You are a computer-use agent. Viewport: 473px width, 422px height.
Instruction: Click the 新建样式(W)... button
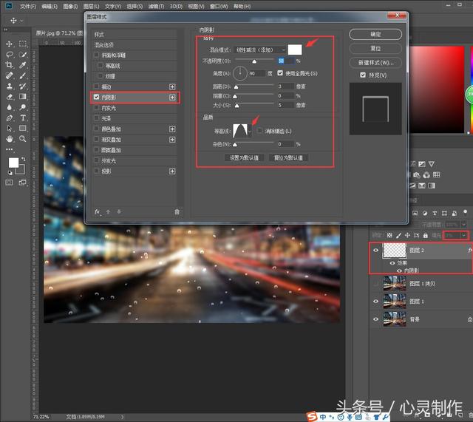click(375, 62)
